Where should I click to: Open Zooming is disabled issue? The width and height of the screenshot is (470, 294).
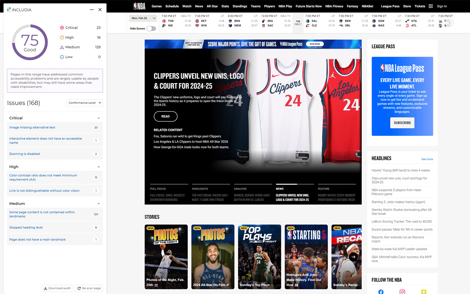pyautogui.click(x=25, y=154)
